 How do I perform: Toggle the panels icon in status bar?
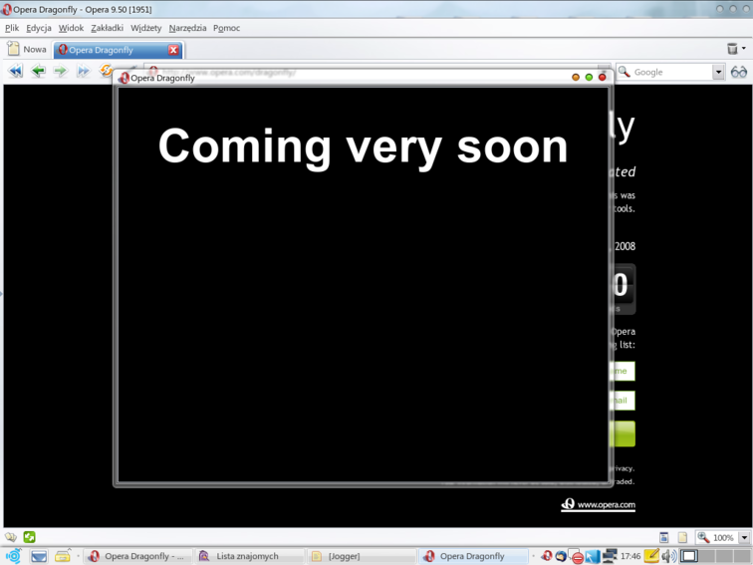[x=11, y=537]
